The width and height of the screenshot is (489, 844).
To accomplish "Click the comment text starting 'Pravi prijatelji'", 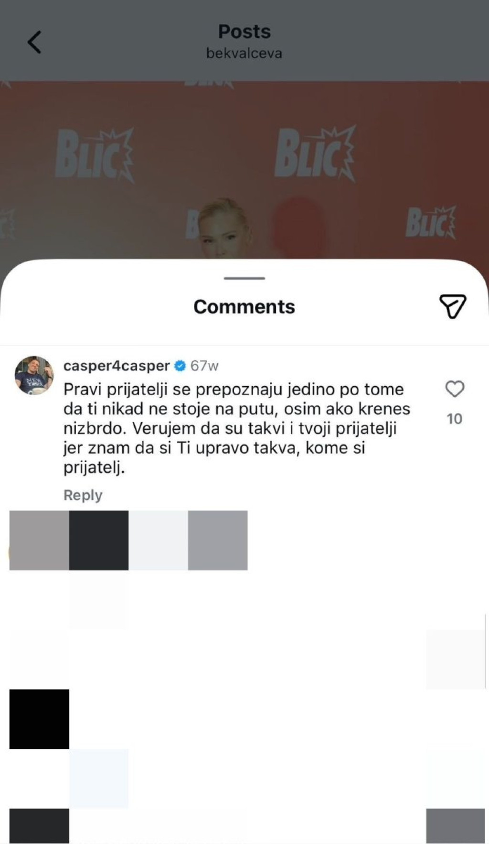I will 237,428.
